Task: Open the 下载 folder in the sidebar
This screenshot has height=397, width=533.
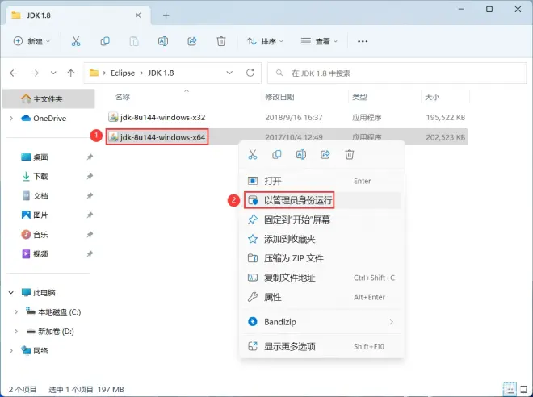Action: pos(40,176)
